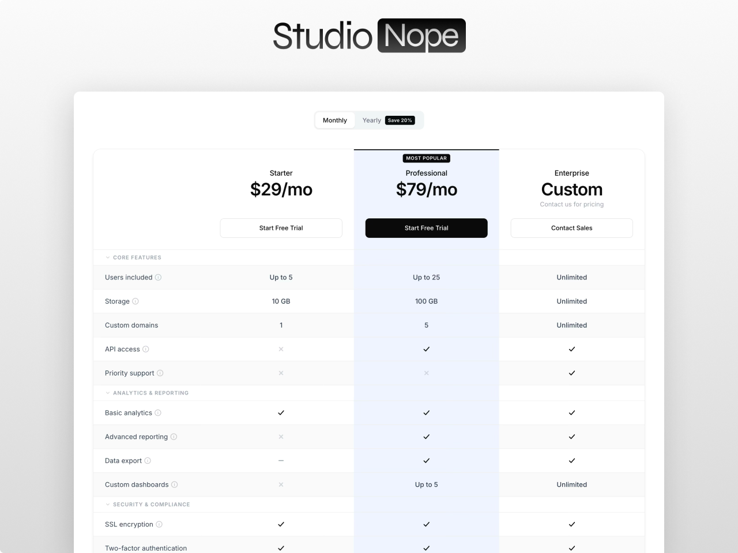
Task: Click the Priority support info icon
Action: (160, 373)
